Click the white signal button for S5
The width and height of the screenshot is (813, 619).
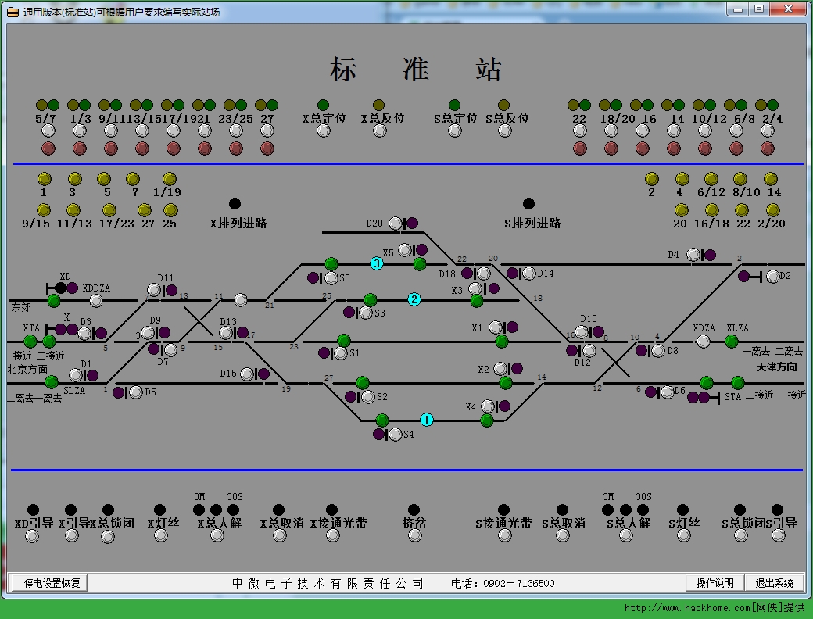tap(331, 278)
